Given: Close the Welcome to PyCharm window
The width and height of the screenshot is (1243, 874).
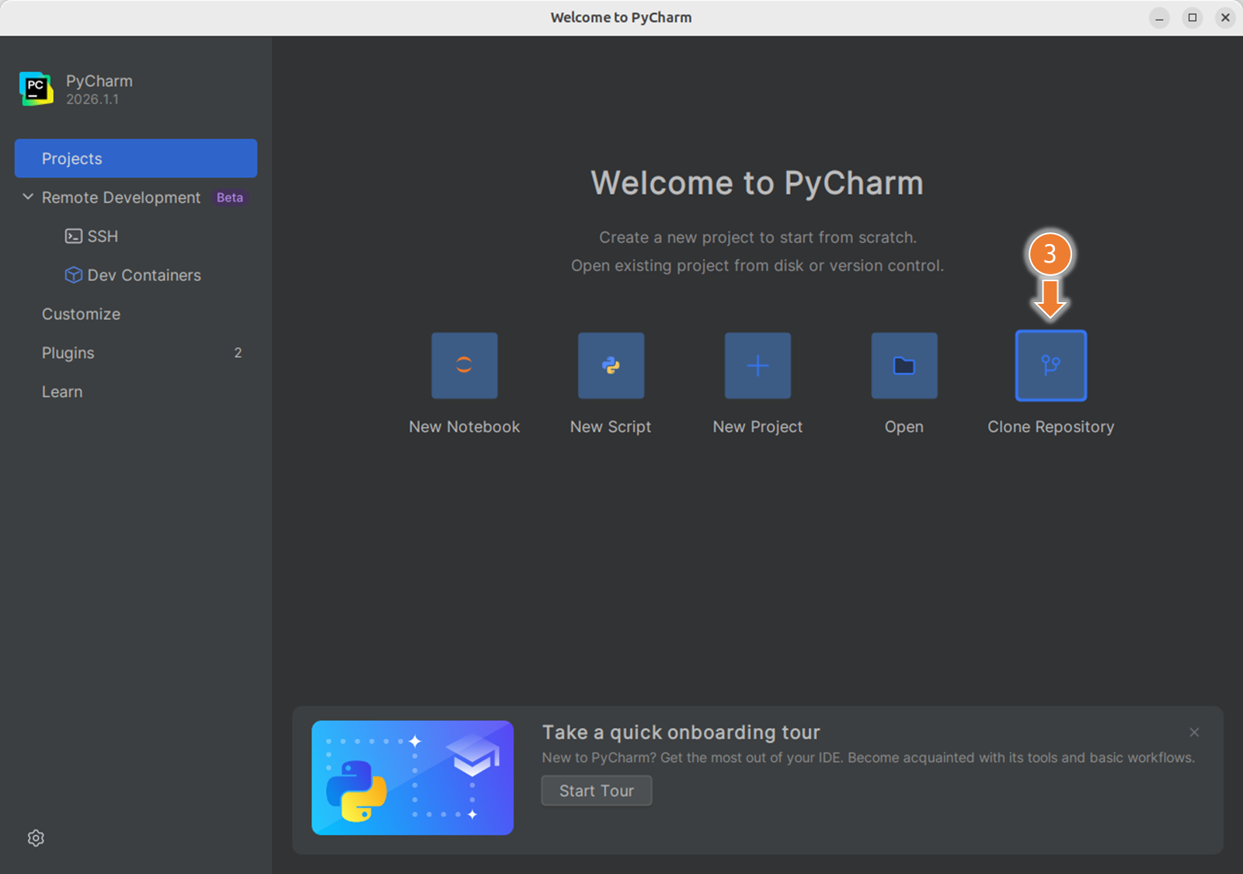Looking at the screenshot, I should coord(1225,17).
